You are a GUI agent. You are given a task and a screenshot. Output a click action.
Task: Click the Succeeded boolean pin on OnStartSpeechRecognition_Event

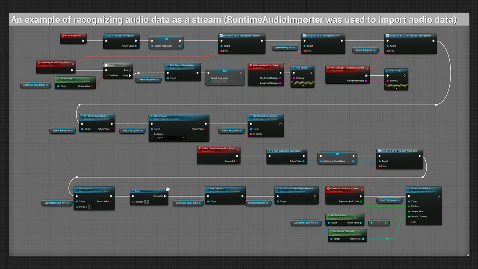pos(237,161)
